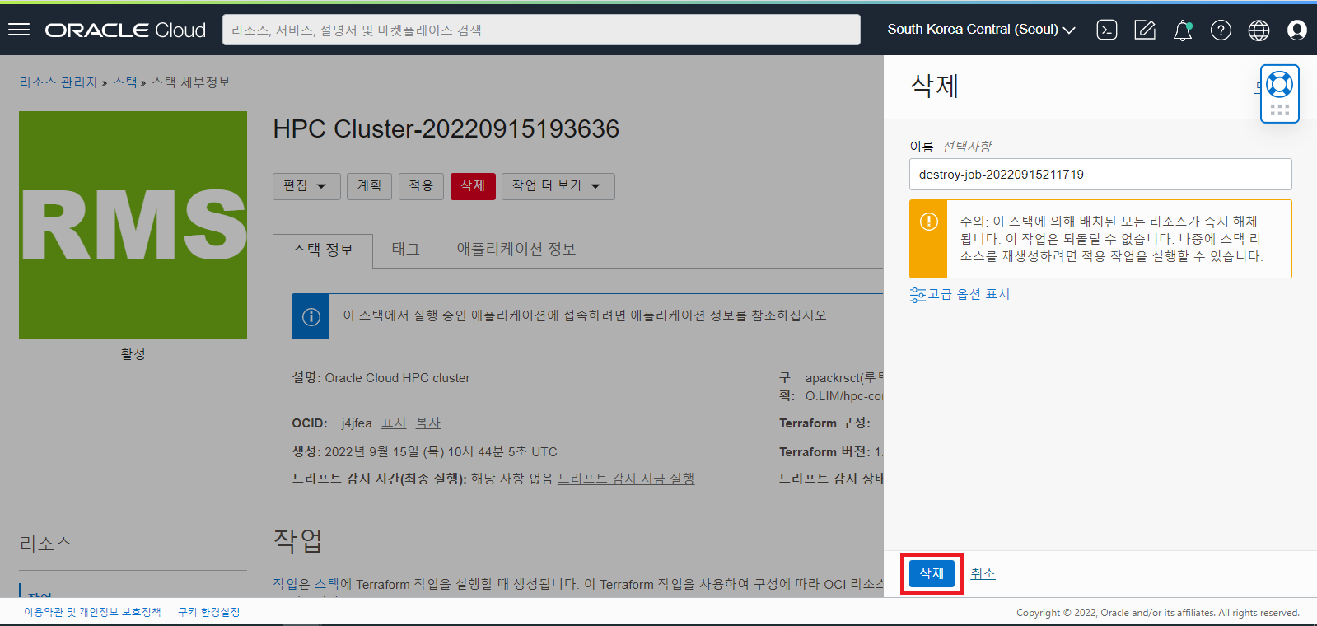Image resolution: width=1317 pixels, height=626 pixels.
Task: Open the hamburger navigation menu
Action: coord(19,30)
